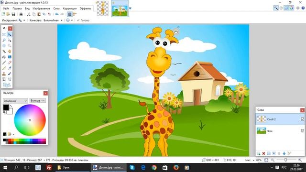Undo the last action

click(56, 14)
